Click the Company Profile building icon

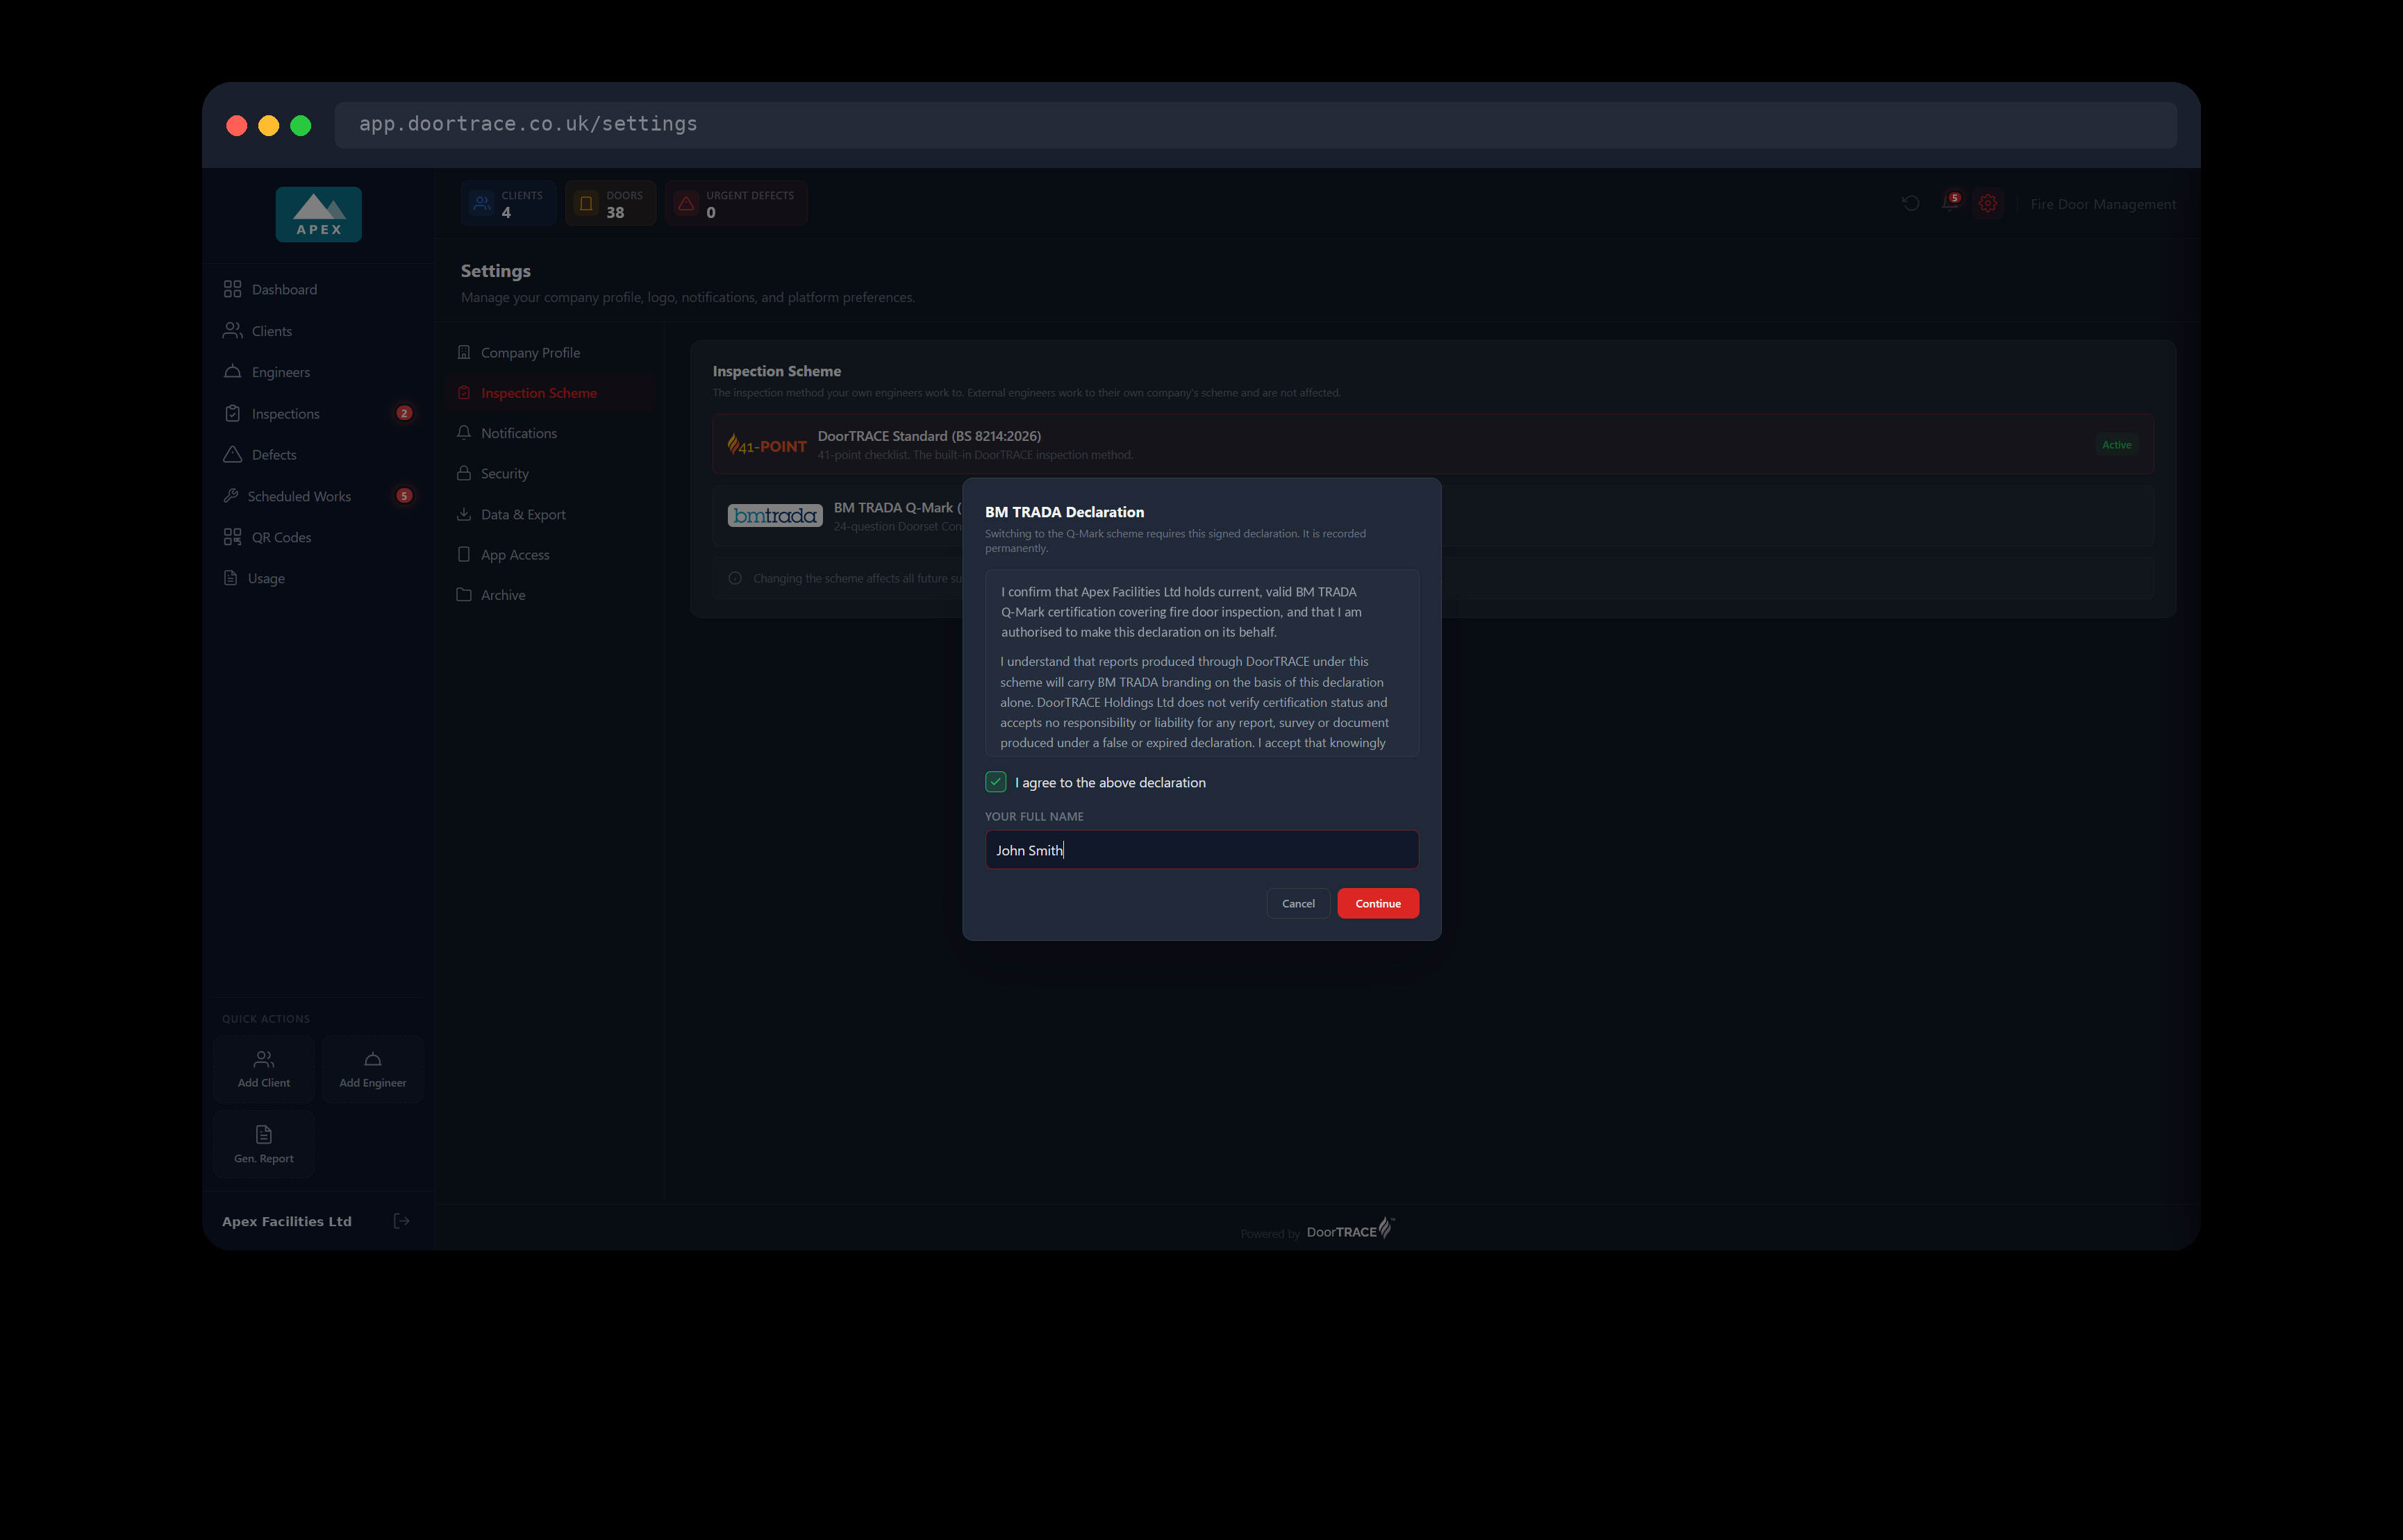point(464,352)
